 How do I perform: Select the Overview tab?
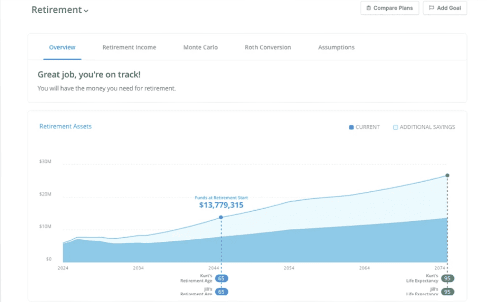tap(62, 47)
